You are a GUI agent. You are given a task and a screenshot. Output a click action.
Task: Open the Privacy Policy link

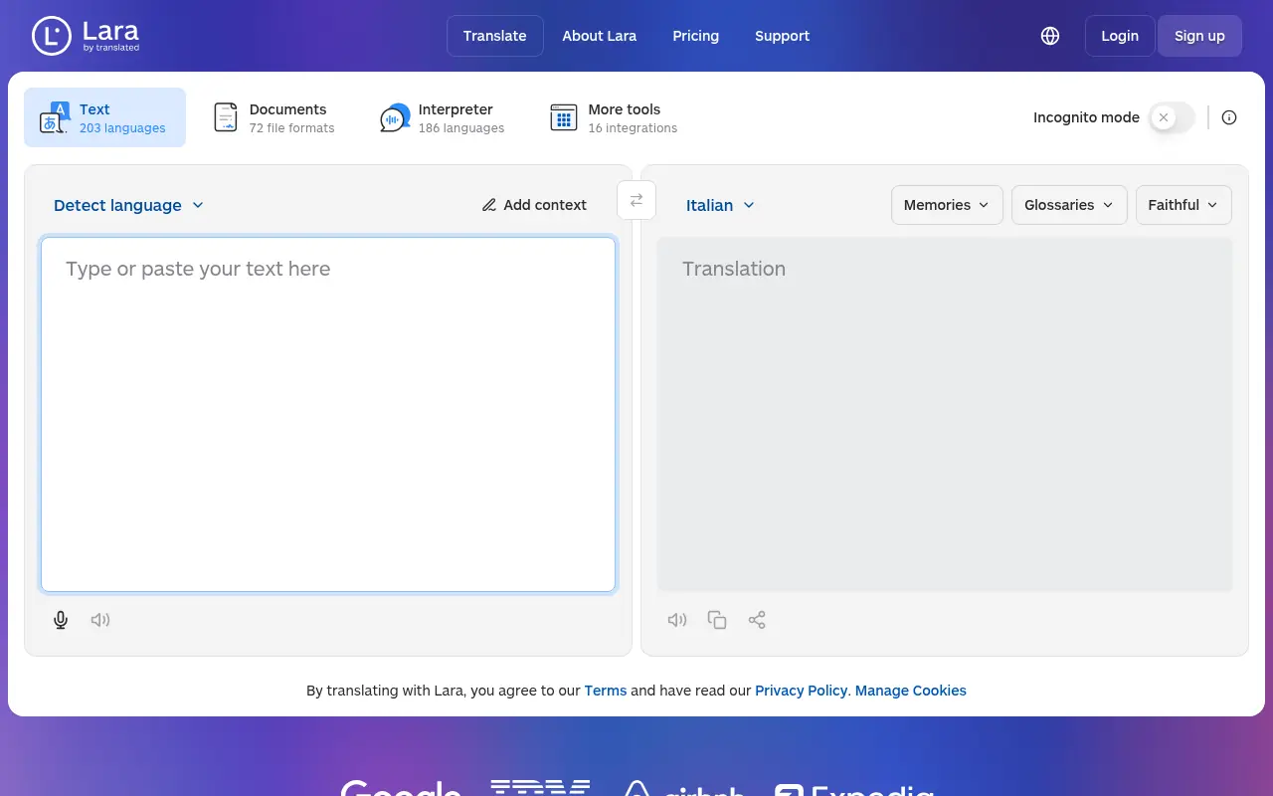pos(801,691)
